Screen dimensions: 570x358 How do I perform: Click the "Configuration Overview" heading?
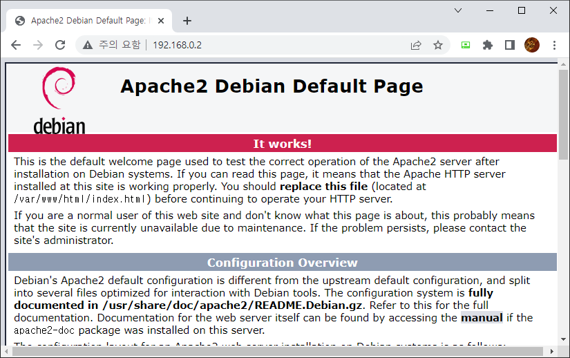[283, 263]
